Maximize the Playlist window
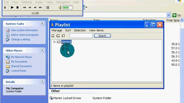 click(154, 25)
